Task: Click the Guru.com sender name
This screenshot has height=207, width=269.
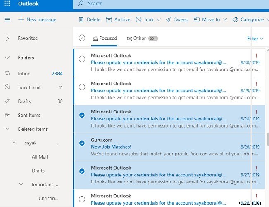Action: click(102, 140)
